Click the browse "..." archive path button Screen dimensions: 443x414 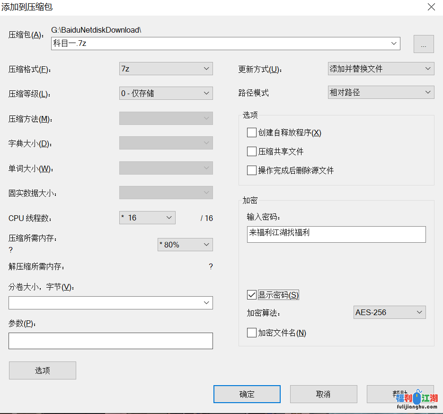click(424, 44)
